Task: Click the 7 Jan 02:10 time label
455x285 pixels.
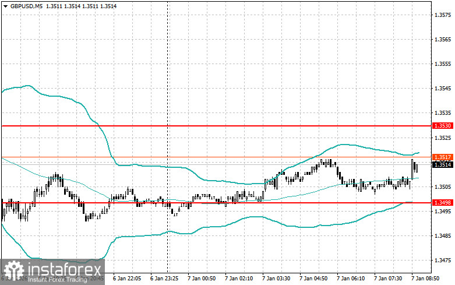Action: pos(239,279)
